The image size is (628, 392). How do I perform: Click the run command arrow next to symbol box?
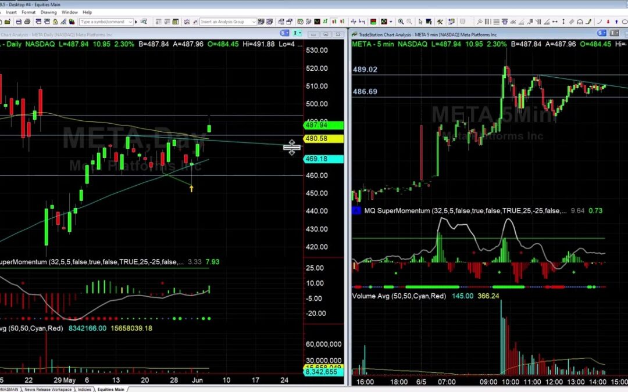136,21
